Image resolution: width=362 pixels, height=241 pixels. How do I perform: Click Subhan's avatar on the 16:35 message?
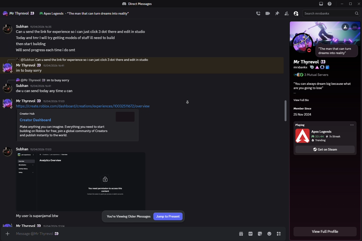(x=7, y=29)
